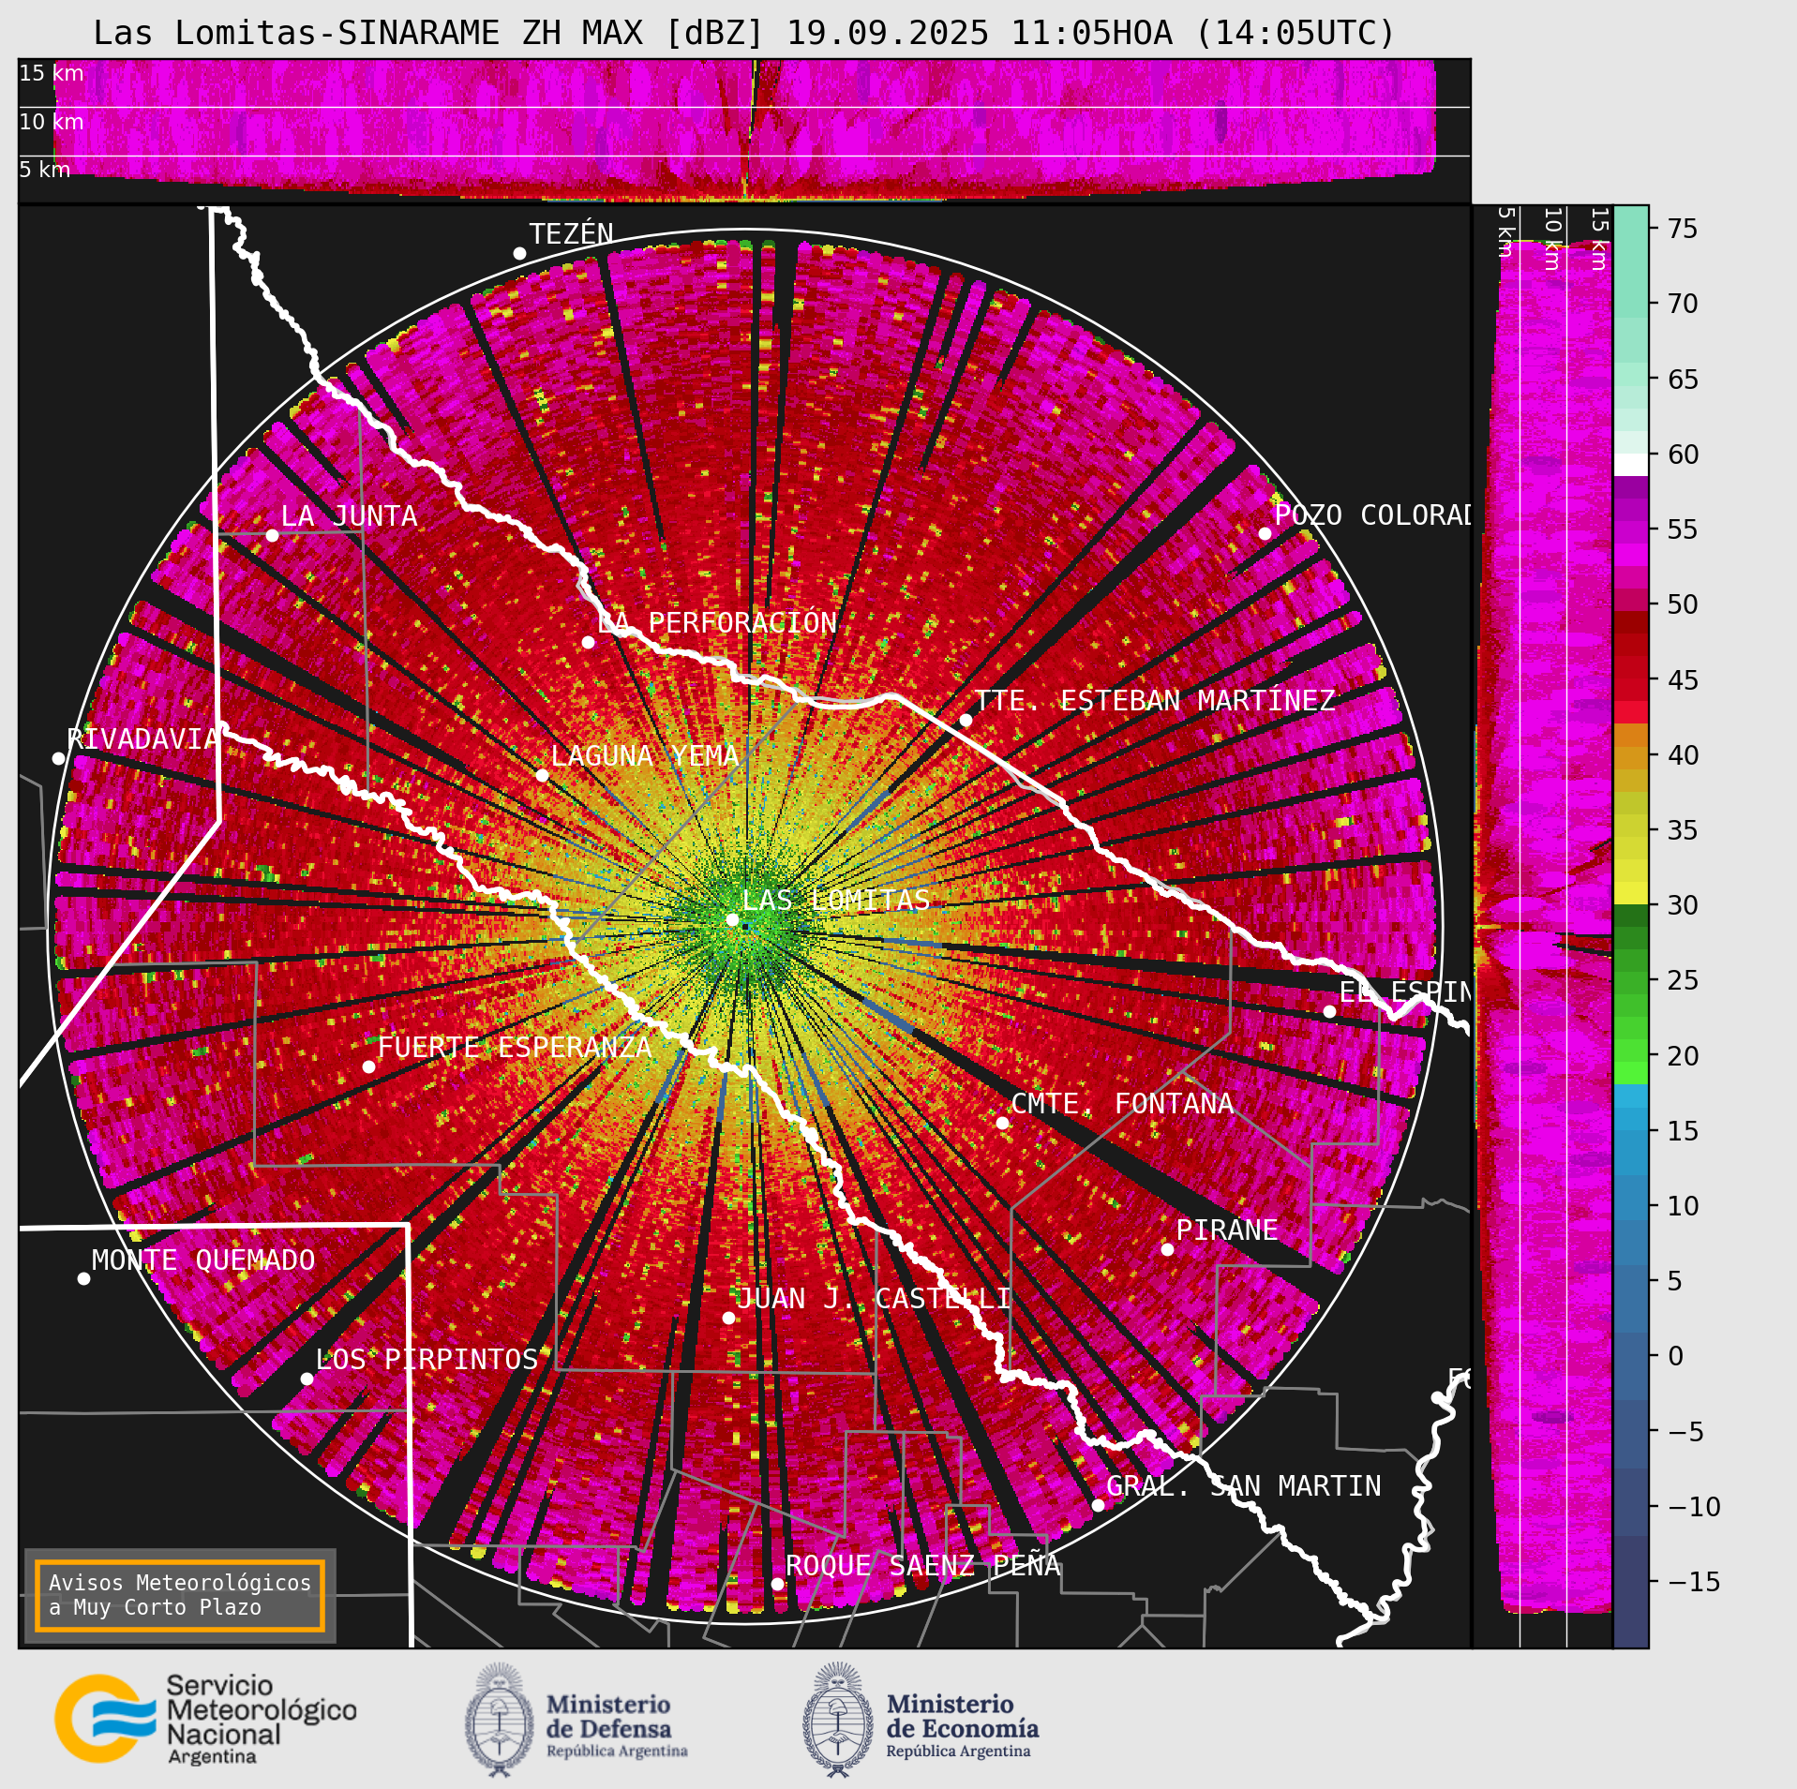The height and width of the screenshot is (1789, 1797).
Task: Click the JUAN J. CASTELLI label
Action: (874, 1298)
